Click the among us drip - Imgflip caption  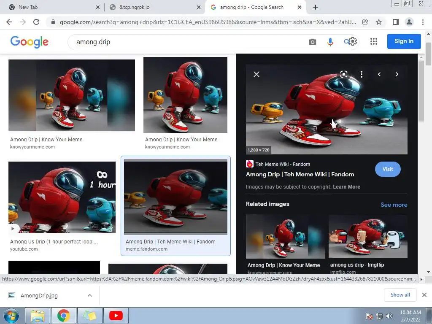point(357,265)
